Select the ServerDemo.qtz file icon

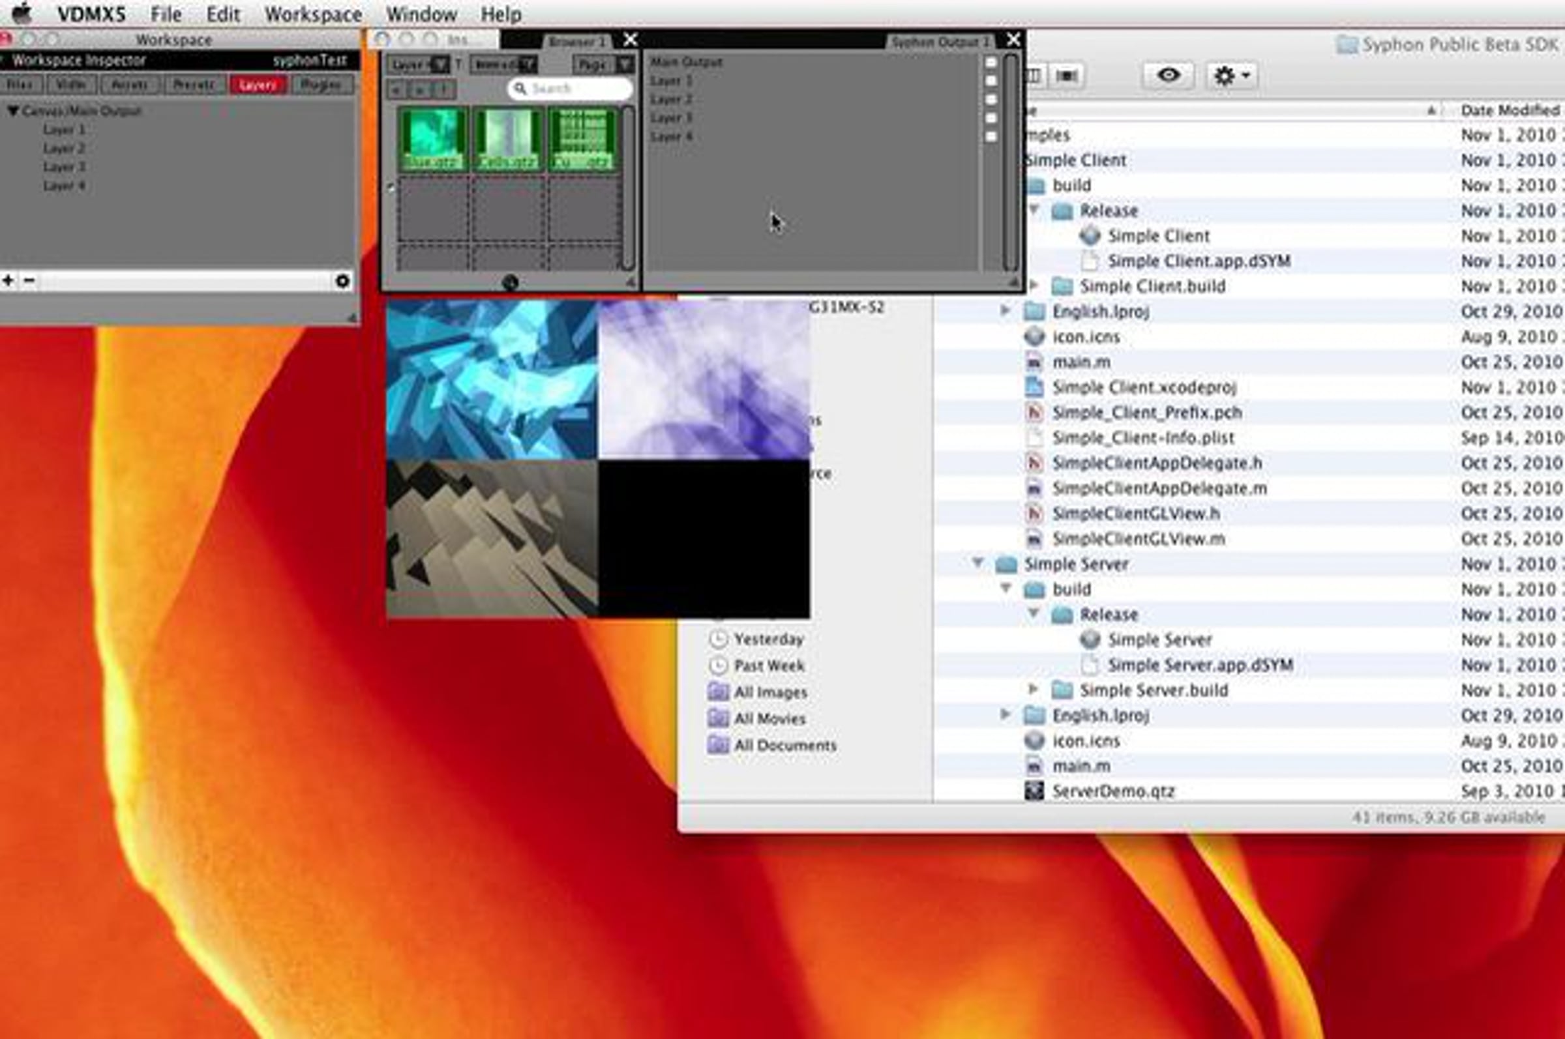tap(1034, 791)
